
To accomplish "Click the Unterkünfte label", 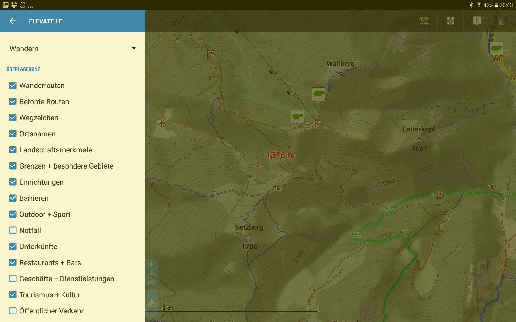I will pos(38,246).
